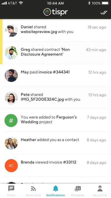Open Daniel's profile photo
Screen dimensions: 111x198
(x=11, y=30)
